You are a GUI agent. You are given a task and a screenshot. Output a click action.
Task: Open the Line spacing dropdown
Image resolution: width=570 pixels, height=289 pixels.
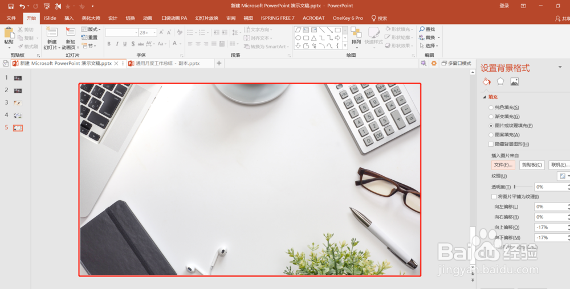pos(235,32)
